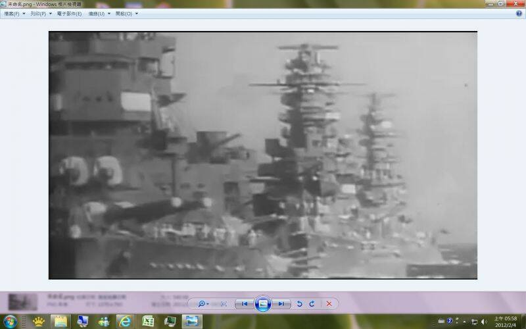This screenshot has height=329, width=526.
Task: Delete the photo with the red X
Action: 329,303
